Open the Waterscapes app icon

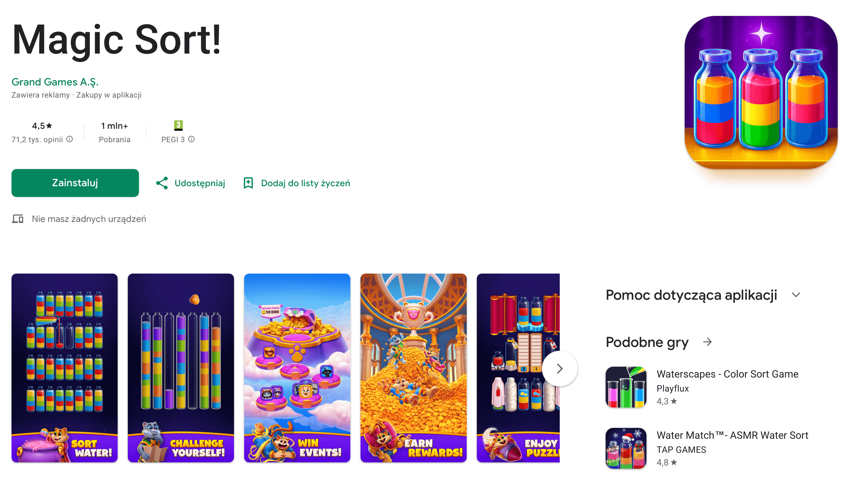[626, 387]
